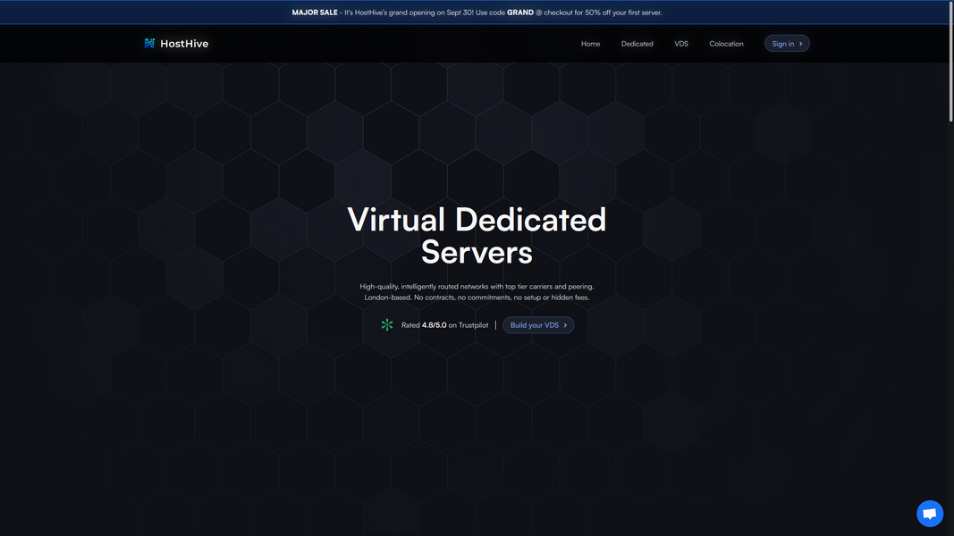Select the VDS menu item
This screenshot has height=536, width=954.
click(681, 44)
